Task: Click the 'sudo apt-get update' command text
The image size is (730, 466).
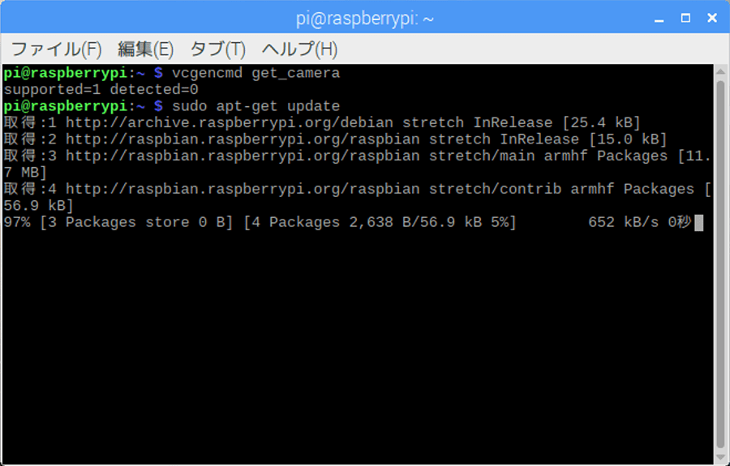Action: [256, 106]
